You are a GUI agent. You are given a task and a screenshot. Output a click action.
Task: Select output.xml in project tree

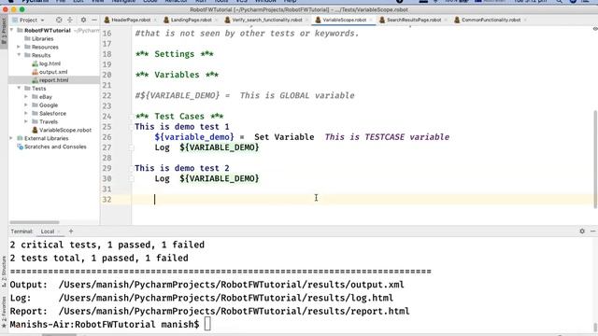click(53, 72)
